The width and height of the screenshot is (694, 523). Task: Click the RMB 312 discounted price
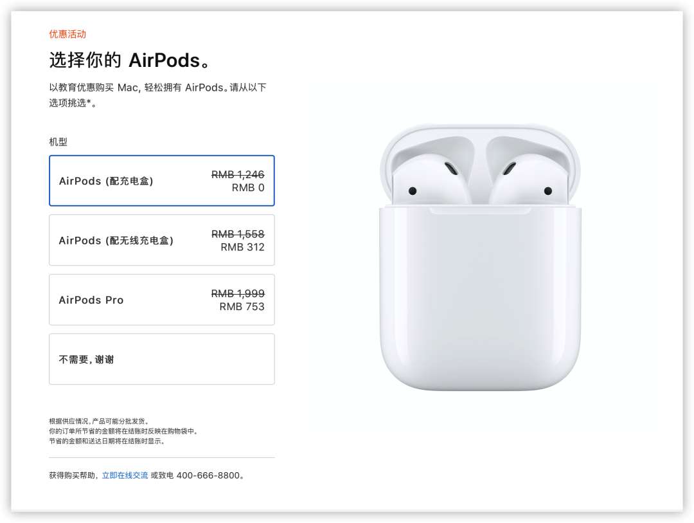(x=242, y=247)
